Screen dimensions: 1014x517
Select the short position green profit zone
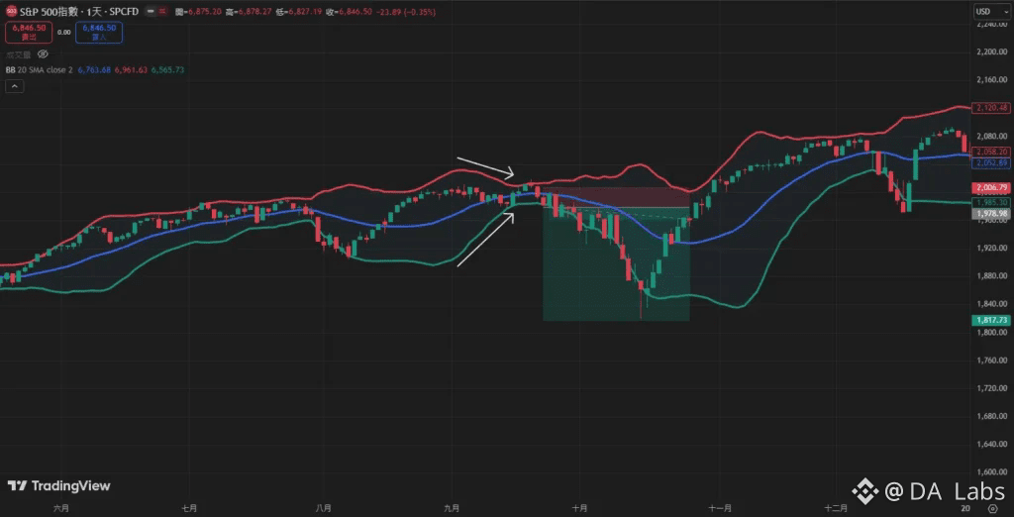pyautogui.click(x=616, y=264)
